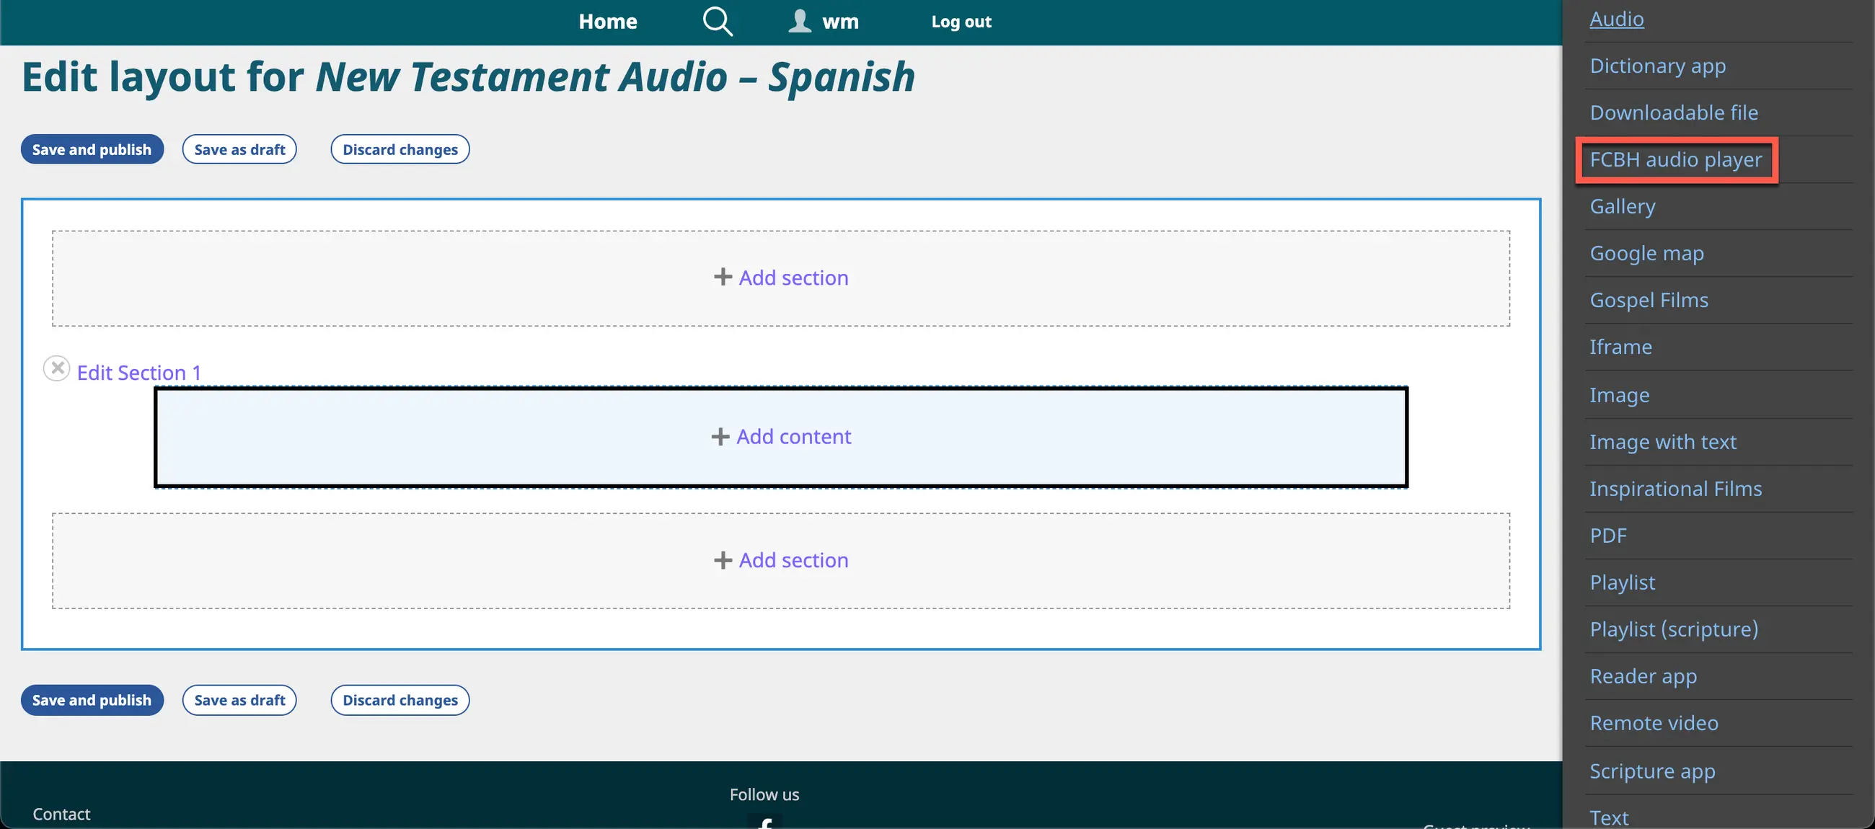Viewport: 1875px width, 829px height.
Task: Click the user profile icon for wm
Action: tap(799, 21)
